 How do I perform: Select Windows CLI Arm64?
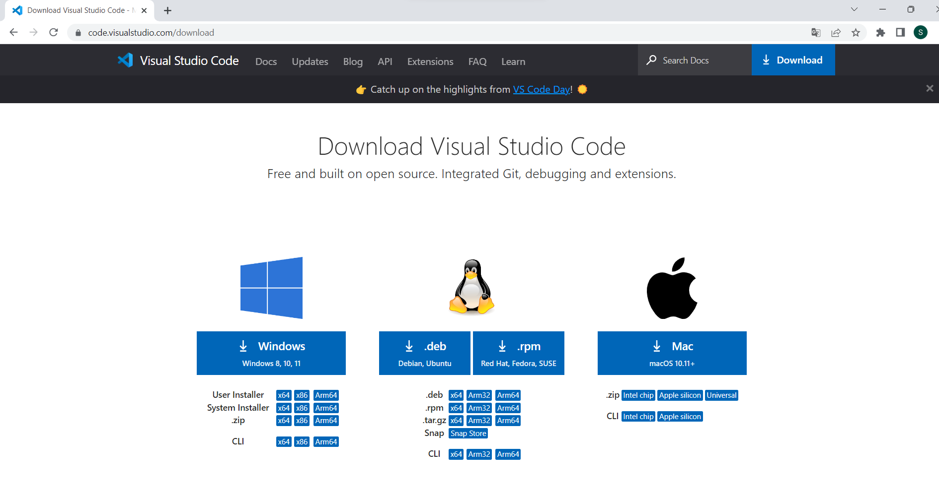[x=326, y=442]
